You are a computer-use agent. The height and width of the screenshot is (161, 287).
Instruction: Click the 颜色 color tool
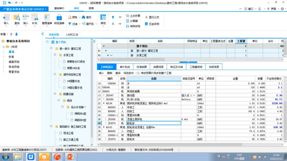click(73, 17)
